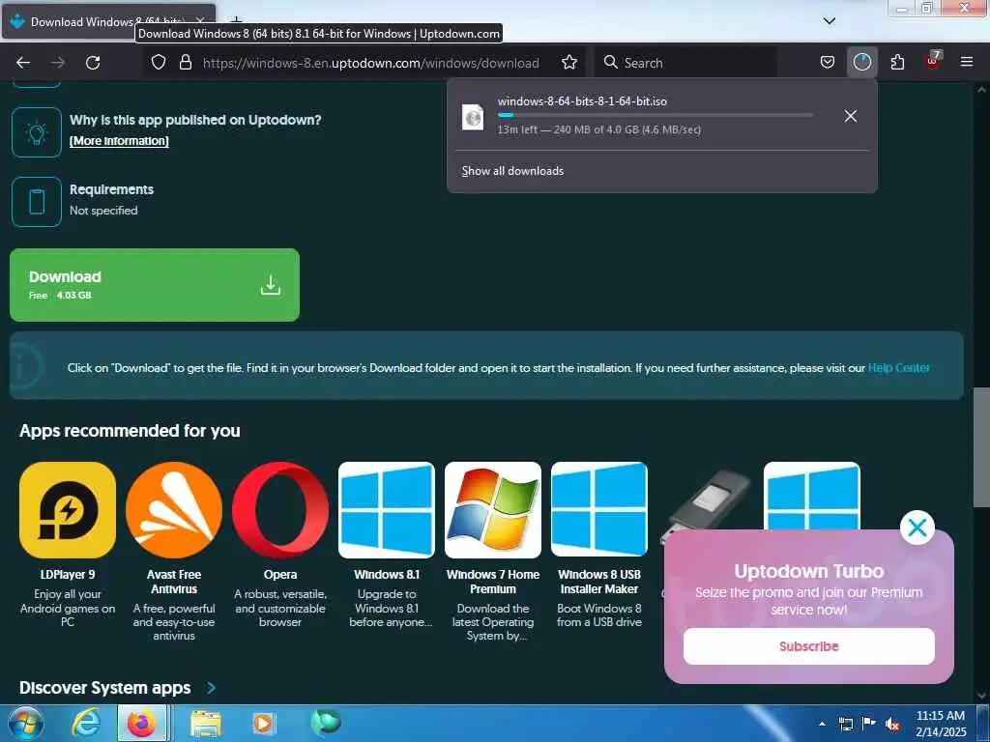Select the Download Windows 8 tab
The height and width of the screenshot is (742, 990).
tap(108, 21)
